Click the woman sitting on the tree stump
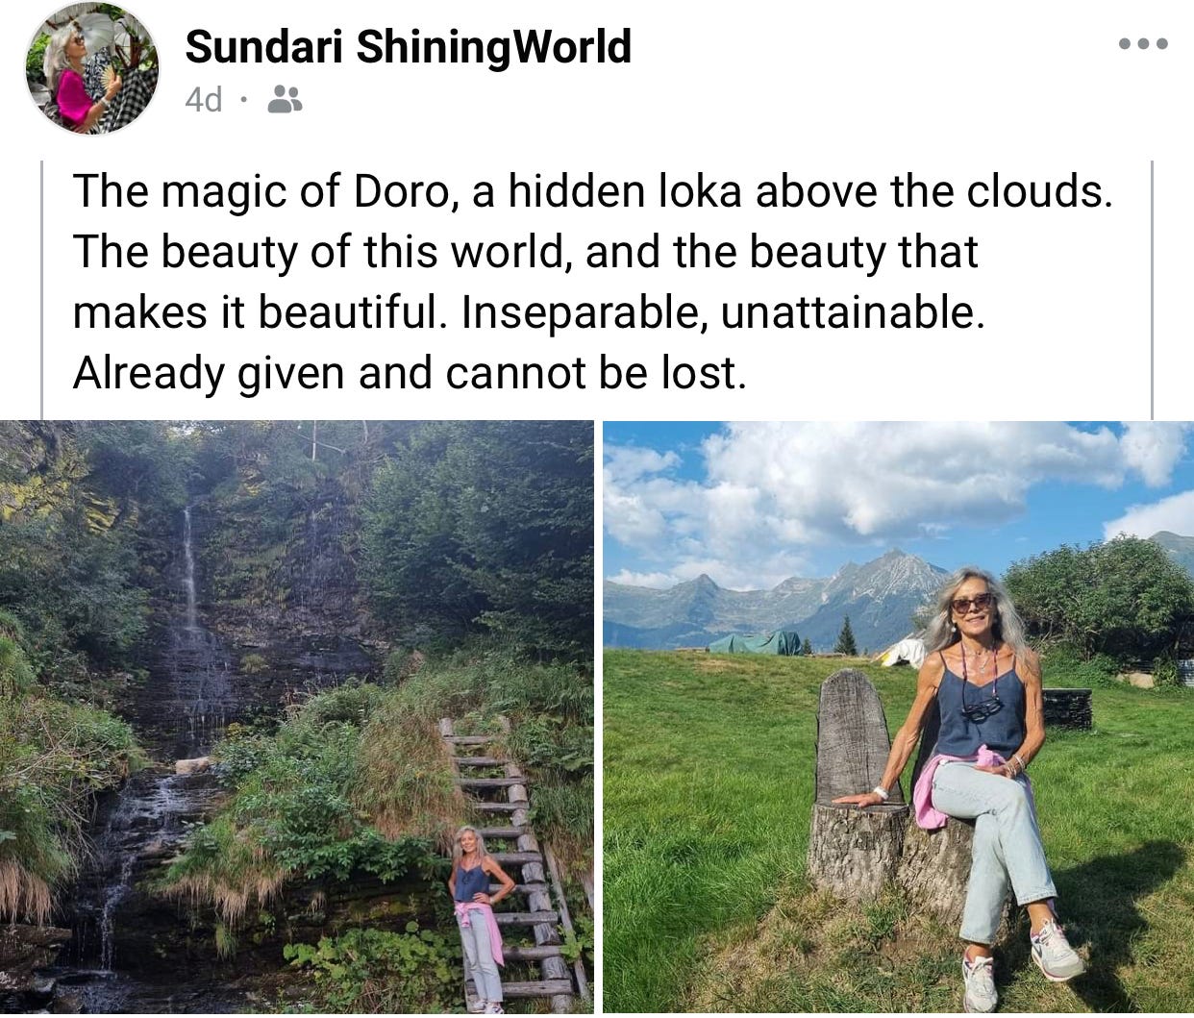Viewport: 1194px width, 1018px height. 971,769
